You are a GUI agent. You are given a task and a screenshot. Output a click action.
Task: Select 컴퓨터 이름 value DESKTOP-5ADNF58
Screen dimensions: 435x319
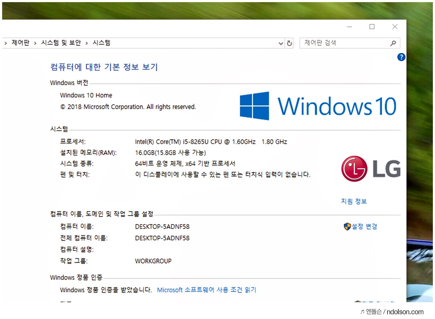click(162, 227)
